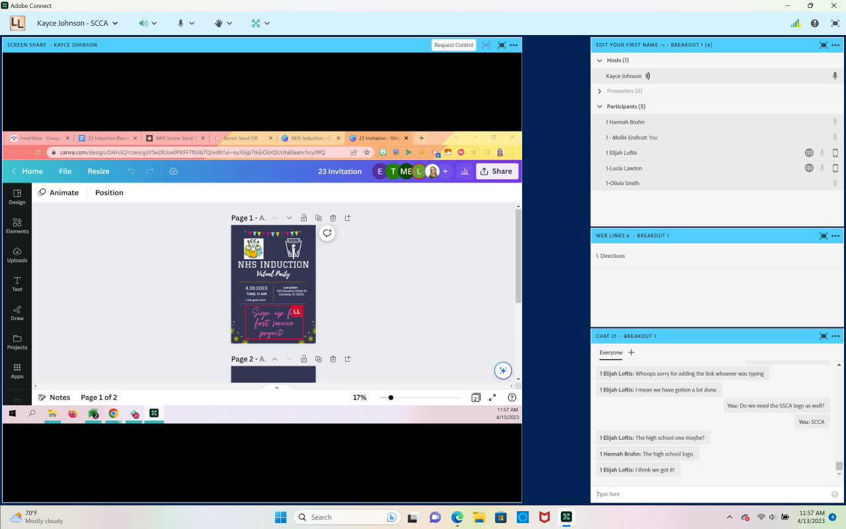Click the Chat pod vertical scrollbar thumb
The image size is (846, 529).
(x=839, y=466)
